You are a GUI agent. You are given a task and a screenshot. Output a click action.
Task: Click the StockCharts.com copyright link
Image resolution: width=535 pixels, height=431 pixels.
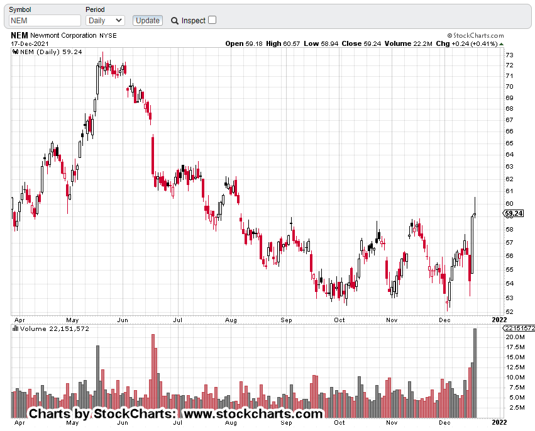point(478,36)
